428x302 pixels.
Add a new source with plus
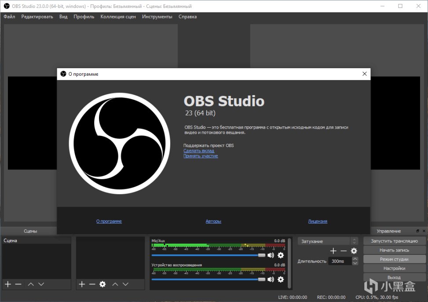pos(82,284)
